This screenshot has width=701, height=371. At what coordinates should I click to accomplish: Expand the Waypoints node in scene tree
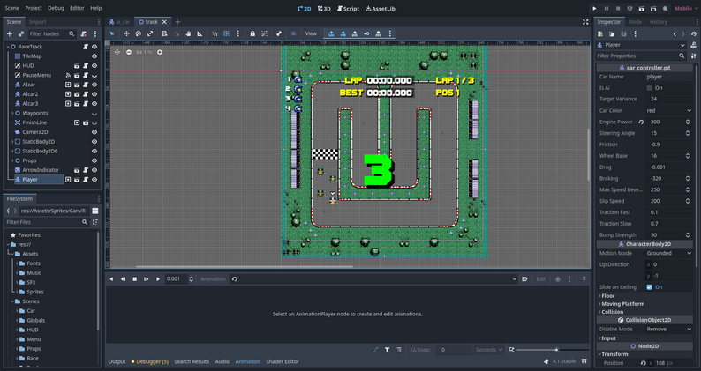(x=12, y=114)
